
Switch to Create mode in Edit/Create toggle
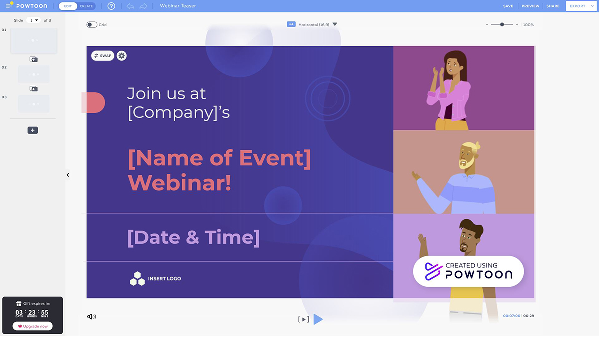click(x=86, y=6)
